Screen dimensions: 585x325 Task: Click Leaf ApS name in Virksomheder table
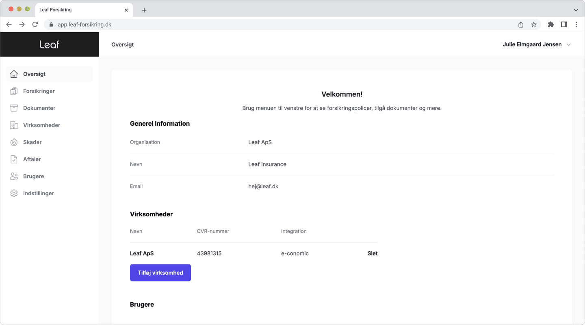(x=142, y=253)
